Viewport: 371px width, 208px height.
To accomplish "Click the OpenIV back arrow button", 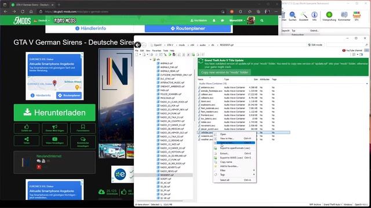I will (x=138, y=45).
